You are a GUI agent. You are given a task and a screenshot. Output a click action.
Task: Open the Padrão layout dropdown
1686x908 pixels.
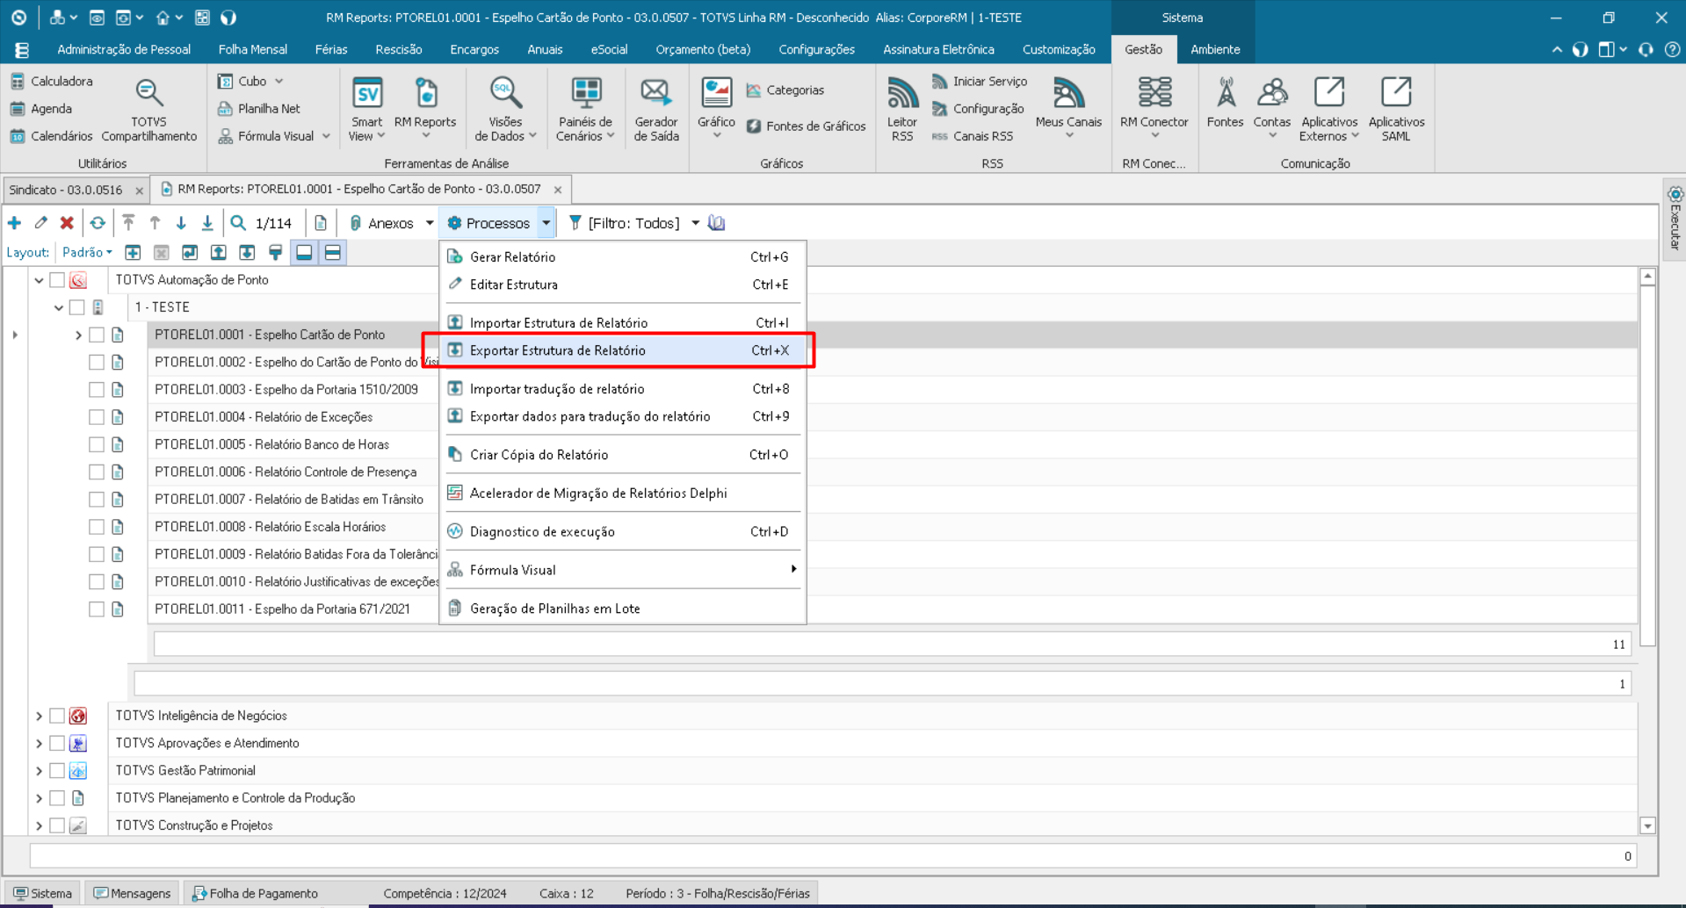click(87, 253)
